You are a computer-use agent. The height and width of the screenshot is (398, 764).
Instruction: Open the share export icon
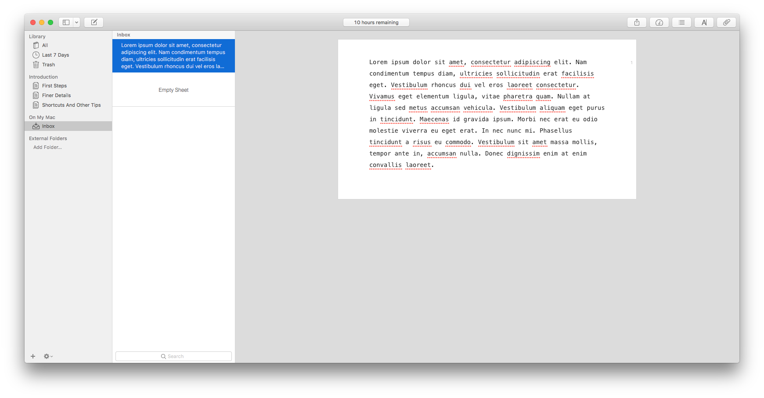637,22
